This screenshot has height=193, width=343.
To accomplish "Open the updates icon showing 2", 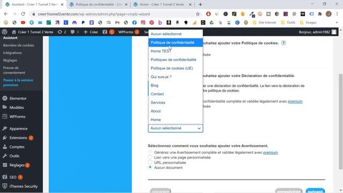I will click(62, 32).
